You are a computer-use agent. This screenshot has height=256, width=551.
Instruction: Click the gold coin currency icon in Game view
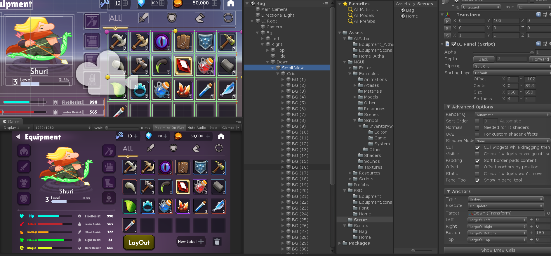[x=178, y=136]
